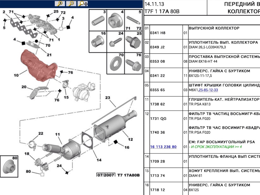Click callout number 1 below exhaust manifold
The width and height of the screenshot is (260, 195).
59,40
